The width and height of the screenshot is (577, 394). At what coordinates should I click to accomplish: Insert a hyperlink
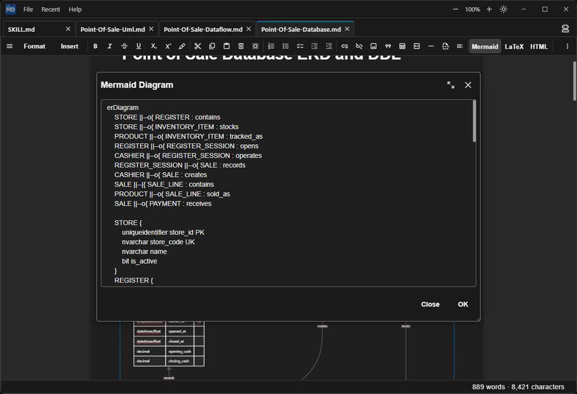(345, 47)
